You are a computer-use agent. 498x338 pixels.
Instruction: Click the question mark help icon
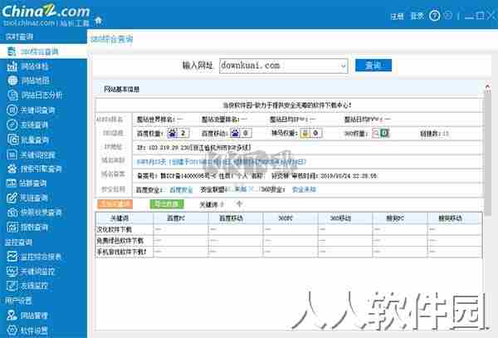[434, 16]
